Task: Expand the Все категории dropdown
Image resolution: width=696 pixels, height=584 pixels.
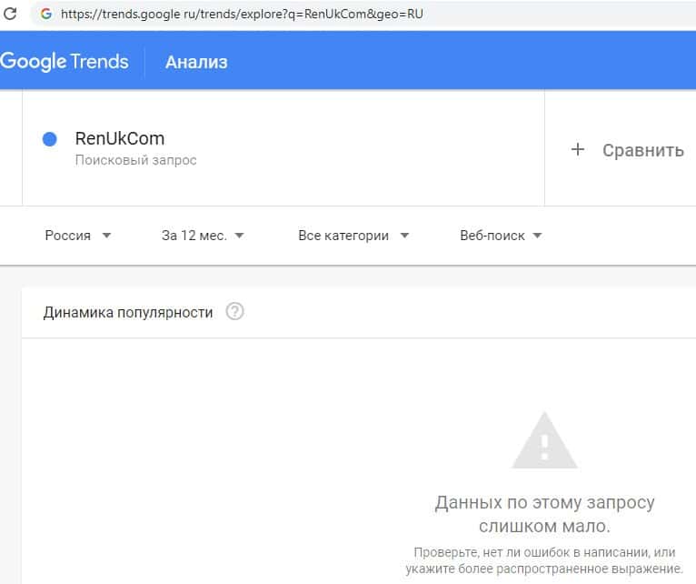Action: coord(353,236)
